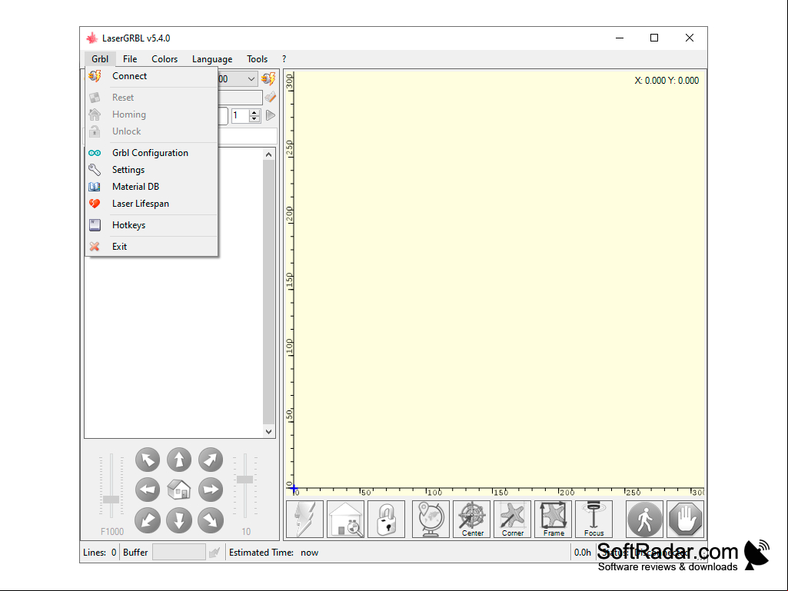Click the Exit menu's red X icon
Screen dimensions: 788x591
click(95, 246)
